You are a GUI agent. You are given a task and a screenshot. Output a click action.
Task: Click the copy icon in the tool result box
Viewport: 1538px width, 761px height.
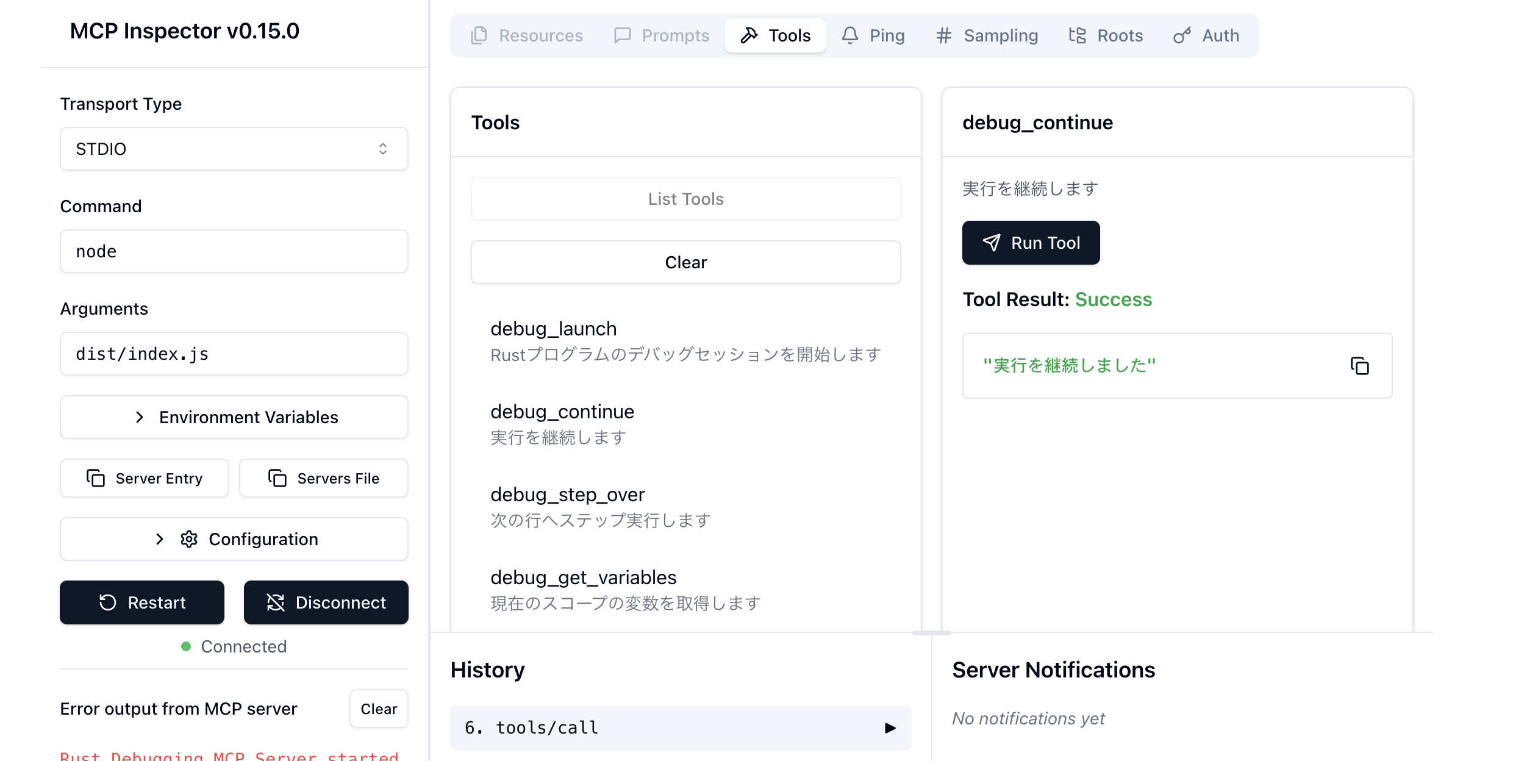click(x=1359, y=366)
